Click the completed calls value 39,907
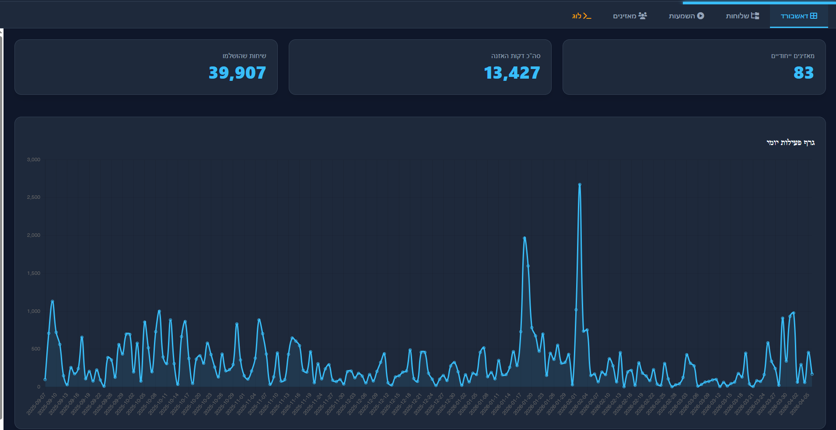The width and height of the screenshot is (836, 430). [x=237, y=73]
